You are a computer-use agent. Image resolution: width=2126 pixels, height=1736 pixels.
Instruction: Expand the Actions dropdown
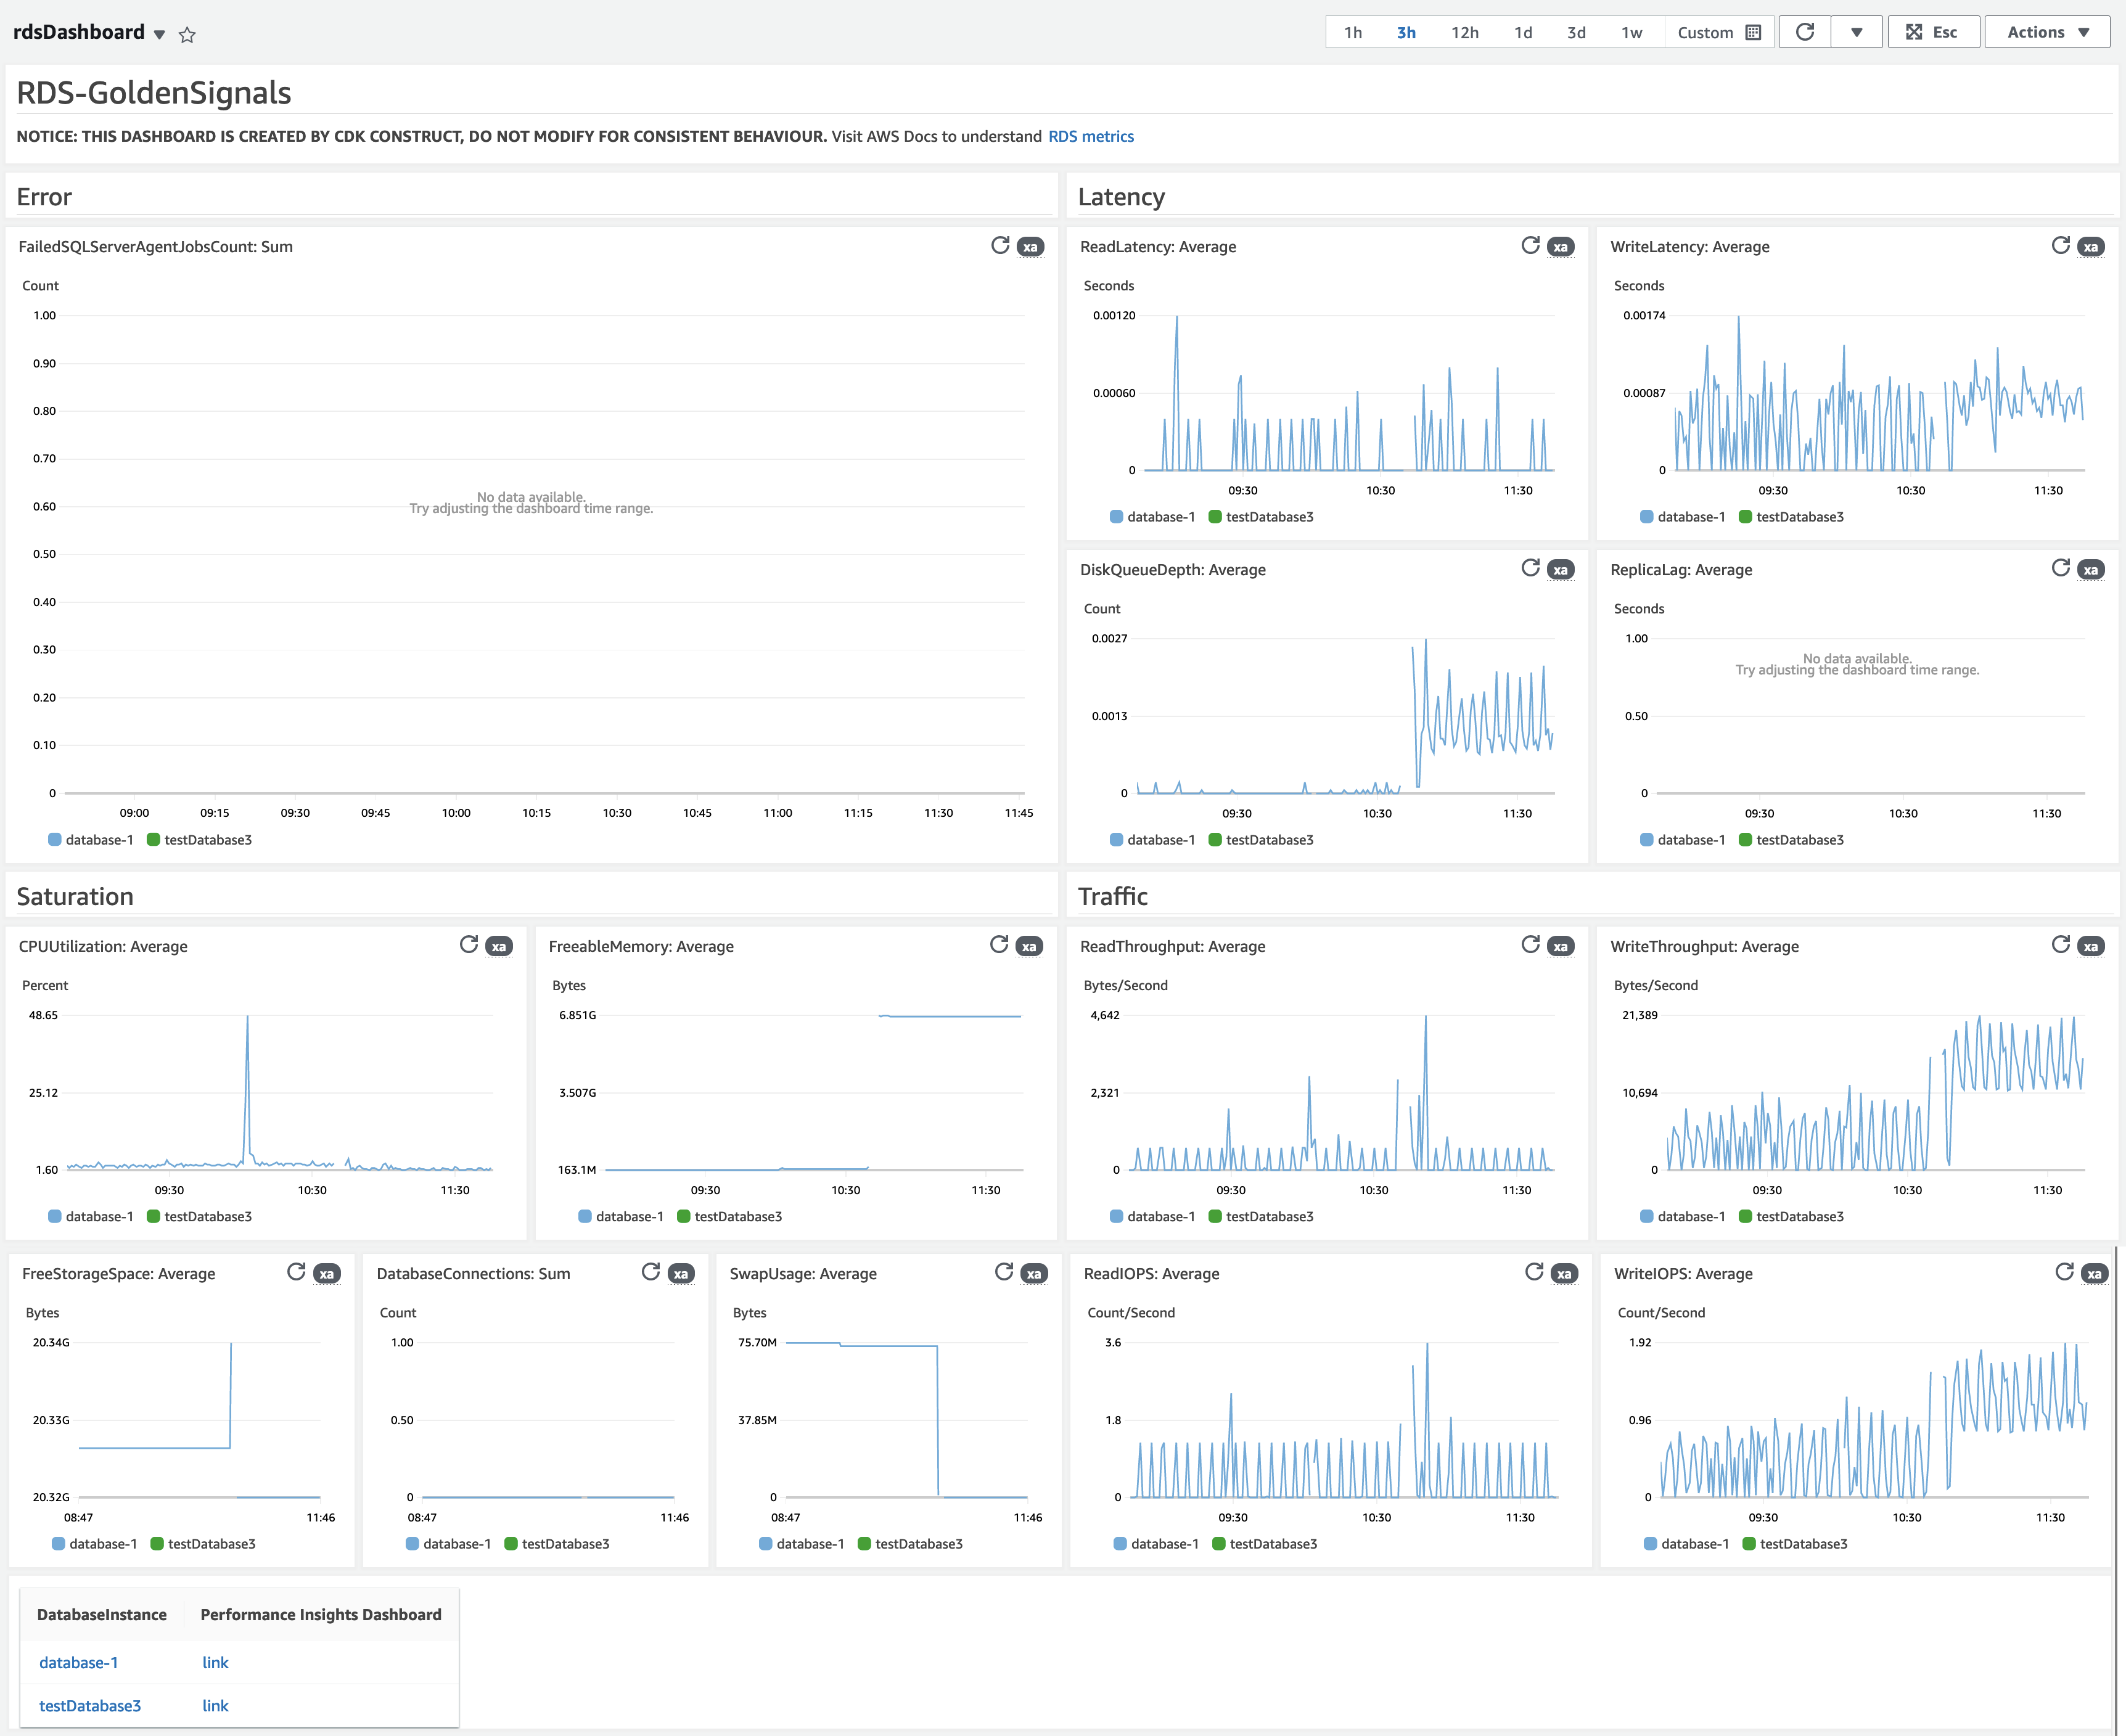[2045, 31]
